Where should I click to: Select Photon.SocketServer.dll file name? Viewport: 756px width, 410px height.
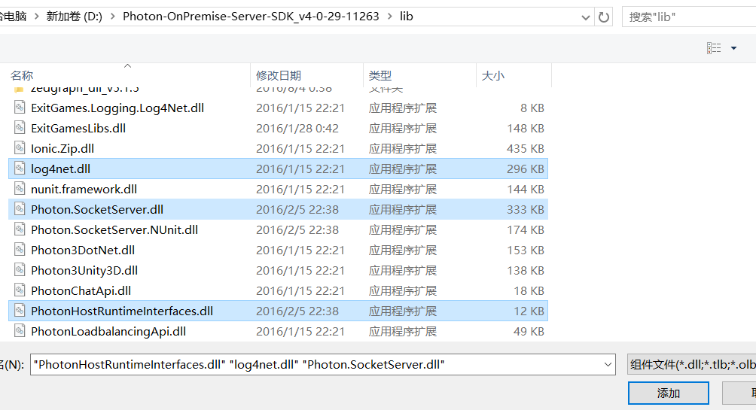point(97,210)
